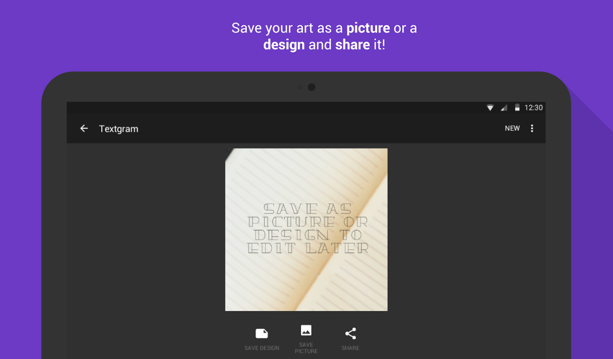Click the Textgram title text
Screen dimensions: 613x359
point(119,129)
